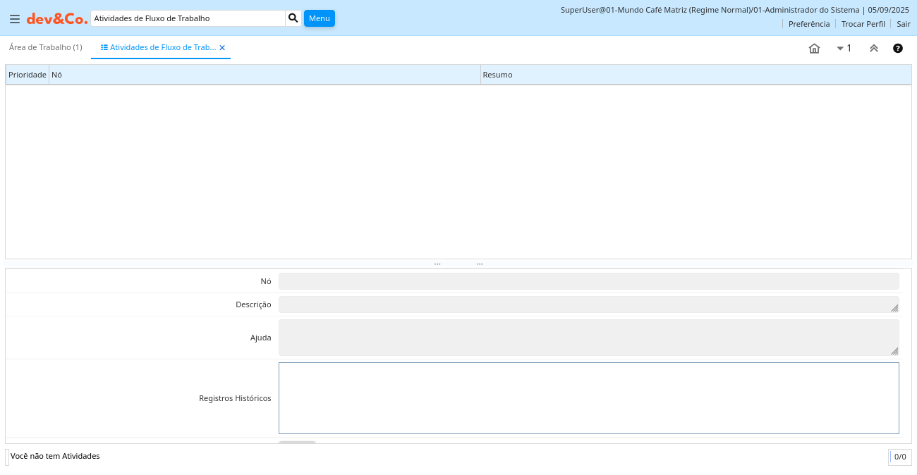
Task: Close the Atividades de Fluxo tab
Action: coord(222,48)
